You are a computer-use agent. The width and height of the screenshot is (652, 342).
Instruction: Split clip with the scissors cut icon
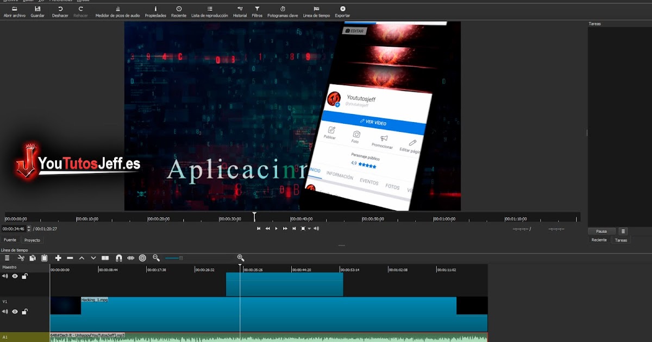click(x=21, y=258)
